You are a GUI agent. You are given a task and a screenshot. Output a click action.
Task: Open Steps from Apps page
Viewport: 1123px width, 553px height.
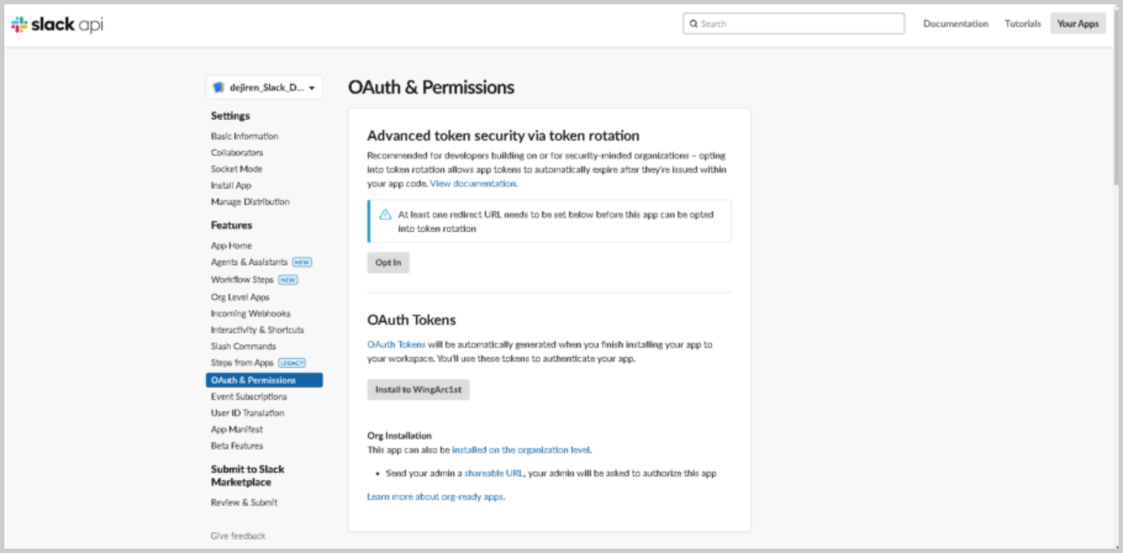click(242, 363)
